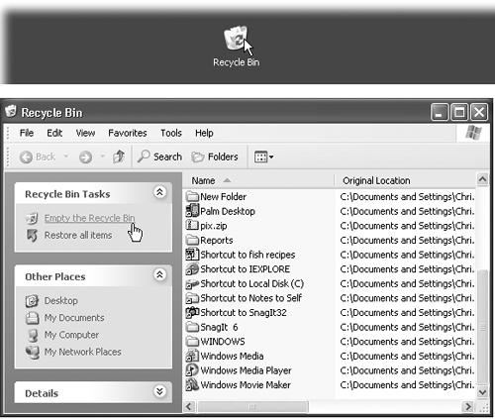Viewport: 495px width, 419px height.
Task: Open the File menu
Action: (x=27, y=133)
